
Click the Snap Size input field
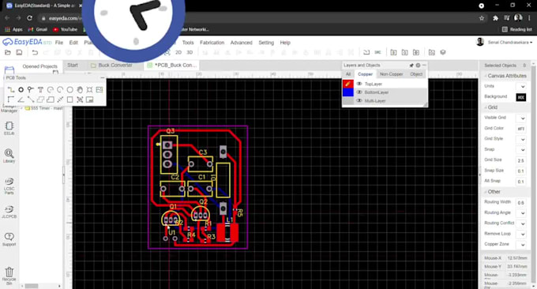[521, 171]
